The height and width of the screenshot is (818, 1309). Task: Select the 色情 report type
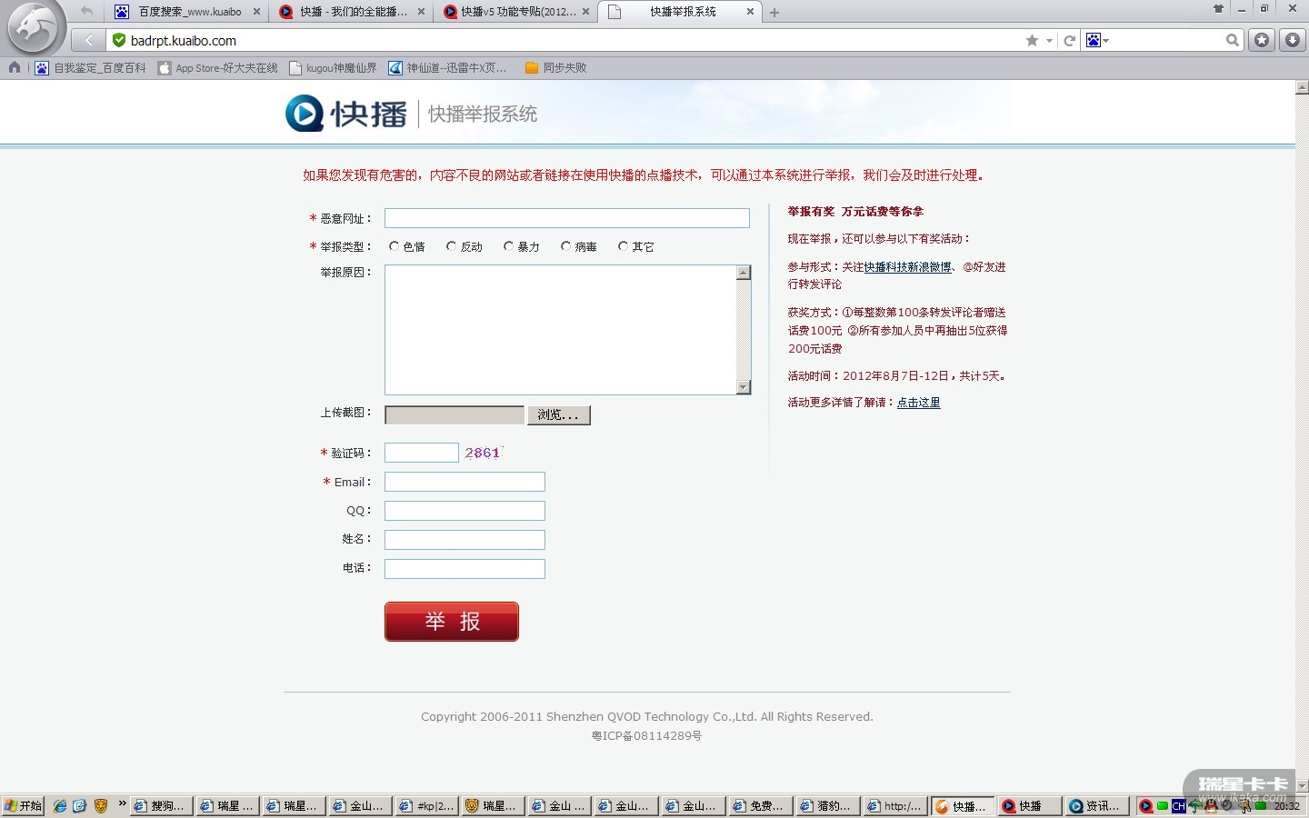click(x=394, y=246)
